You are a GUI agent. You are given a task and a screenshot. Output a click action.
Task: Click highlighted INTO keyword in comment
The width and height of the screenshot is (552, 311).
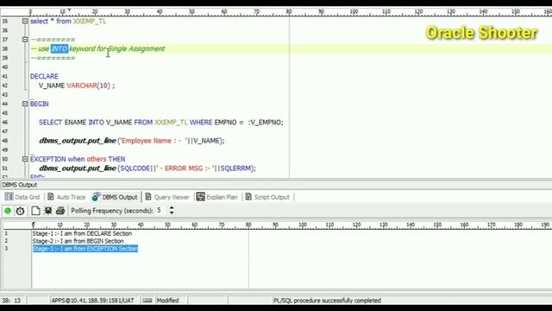[x=60, y=48]
